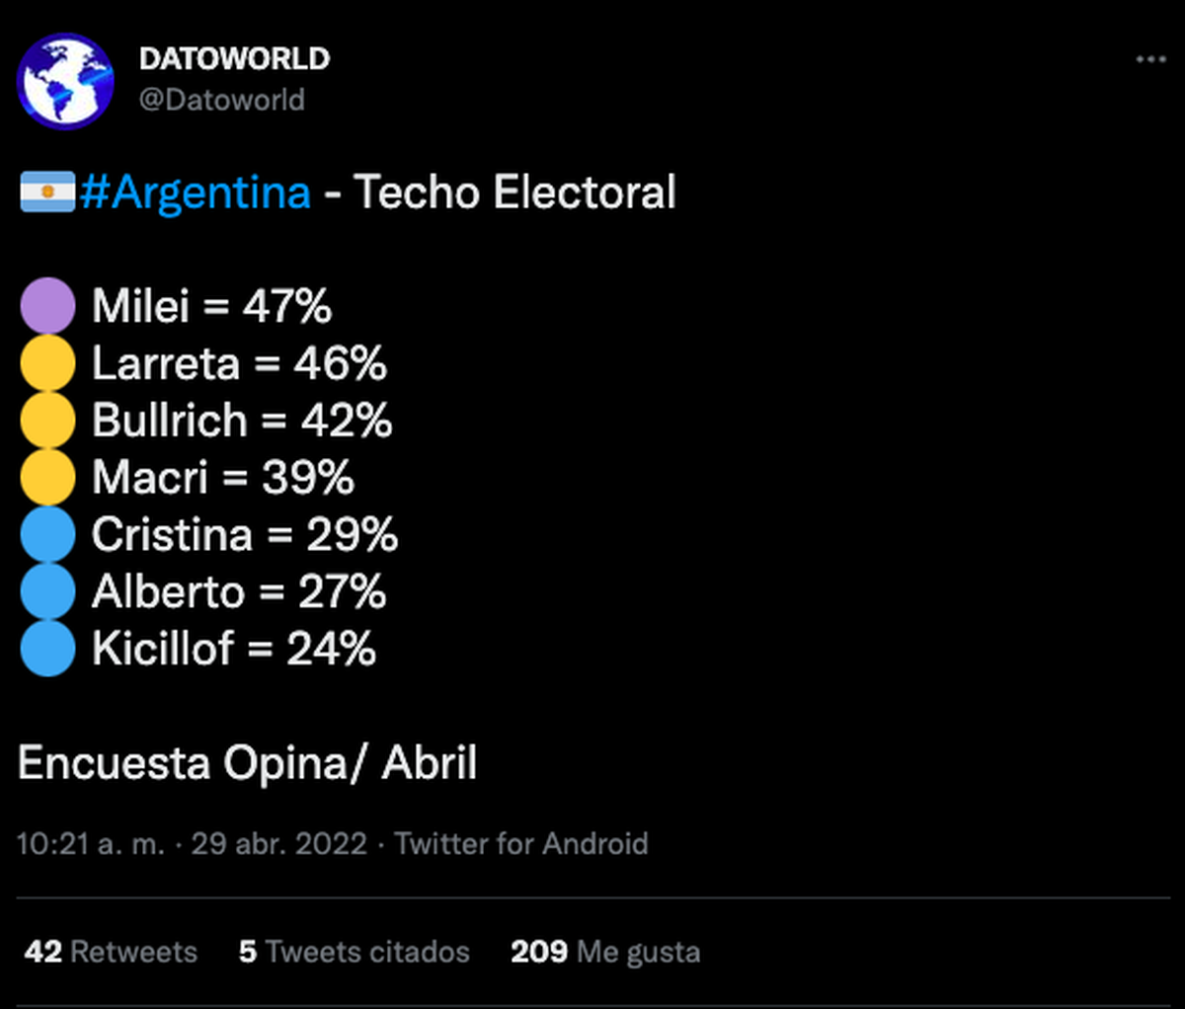The height and width of the screenshot is (1009, 1185).
Task: Click the tweet text Techo Electoral
Action: (516, 194)
